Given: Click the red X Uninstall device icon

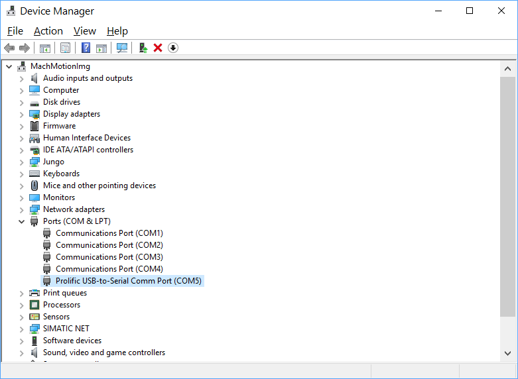Looking at the screenshot, I should (x=158, y=48).
